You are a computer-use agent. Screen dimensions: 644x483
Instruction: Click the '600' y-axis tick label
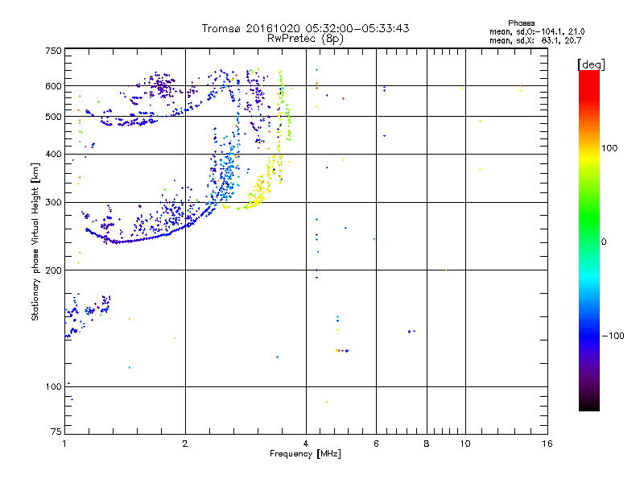tap(53, 86)
